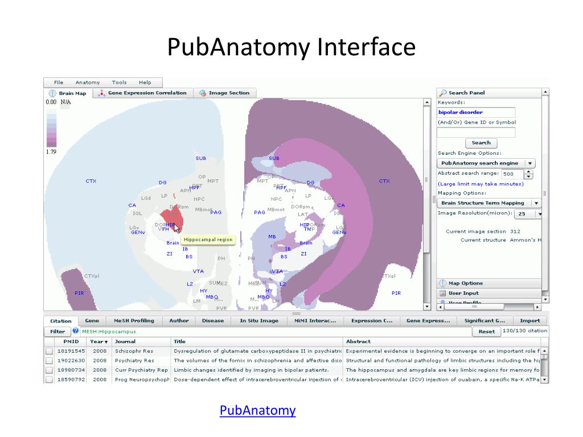Click the citation table scroll down arrow
Image resolution: width=583 pixels, height=437 pixels.
pyautogui.click(x=544, y=380)
